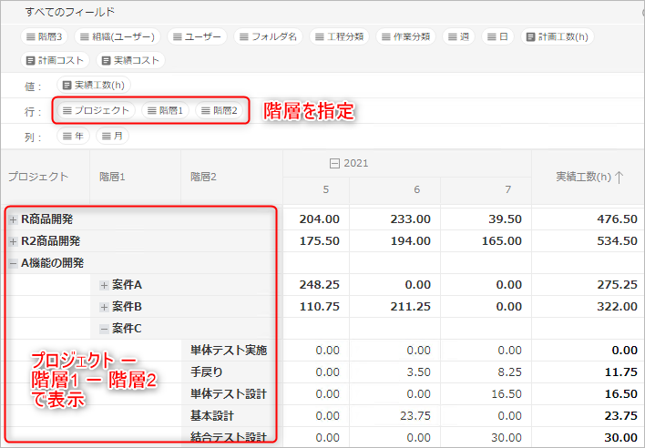
Task: Select the 作業分類 field chip
Action: pos(404,37)
